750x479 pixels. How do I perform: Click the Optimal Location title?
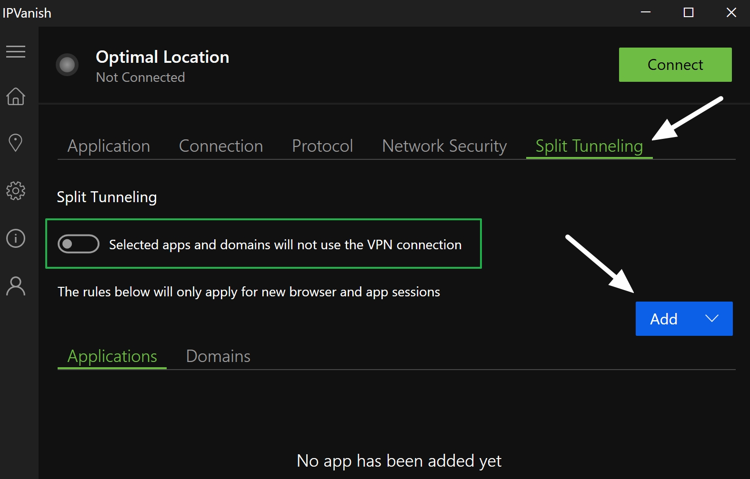tap(162, 57)
